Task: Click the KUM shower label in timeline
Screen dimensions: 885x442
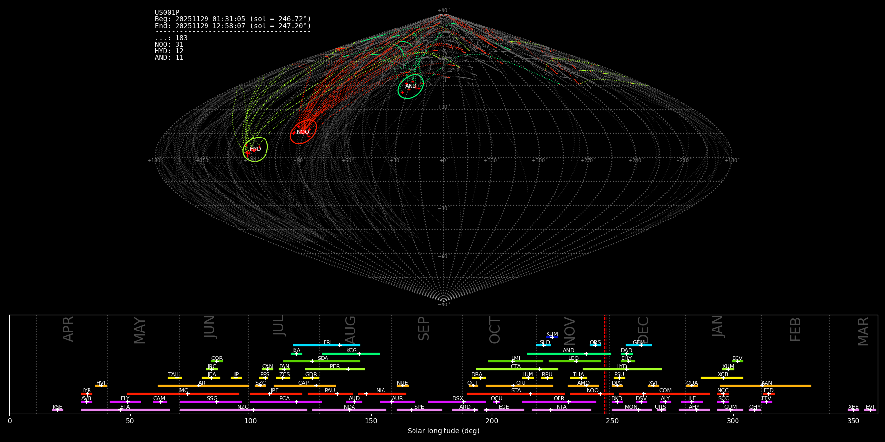Action: click(552, 334)
